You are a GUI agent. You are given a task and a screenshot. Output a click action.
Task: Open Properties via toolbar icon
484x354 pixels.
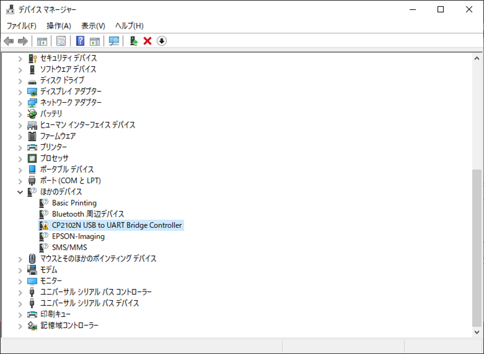61,41
